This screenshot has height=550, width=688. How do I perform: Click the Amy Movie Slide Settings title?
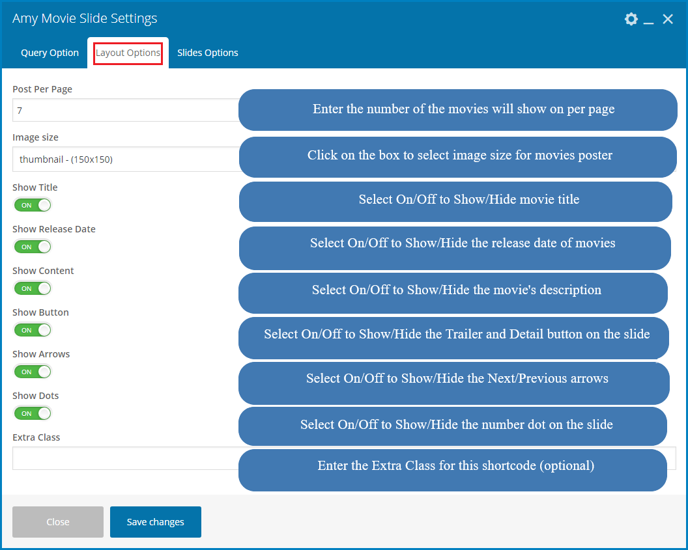coord(85,19)
